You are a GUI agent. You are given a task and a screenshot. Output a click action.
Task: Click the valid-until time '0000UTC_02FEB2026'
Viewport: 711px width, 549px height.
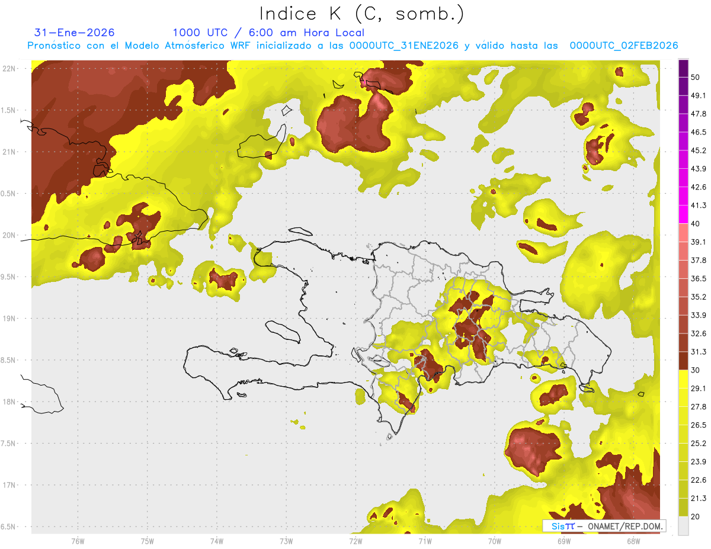(624, 46)
